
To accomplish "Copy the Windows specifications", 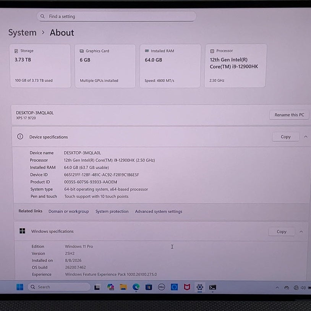I will click(x=282, y=232).
